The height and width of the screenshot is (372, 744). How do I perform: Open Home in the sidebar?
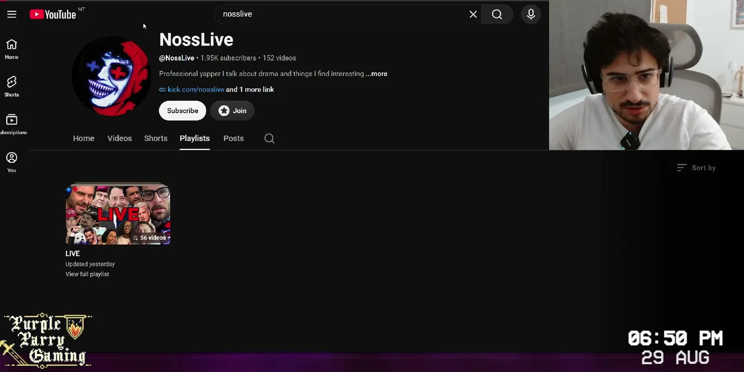[11, 50]
